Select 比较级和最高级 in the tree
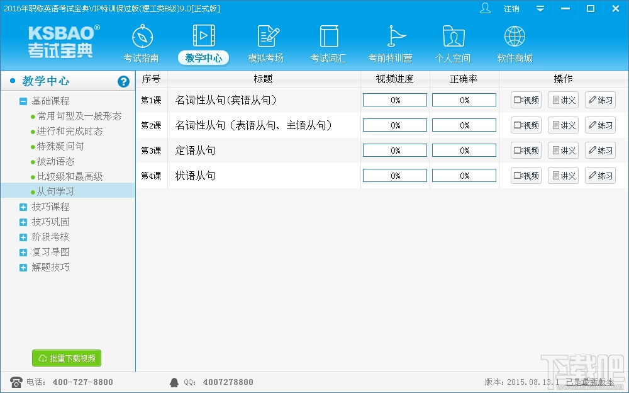Viewport: 629px width, 393px height. [70, 176]
